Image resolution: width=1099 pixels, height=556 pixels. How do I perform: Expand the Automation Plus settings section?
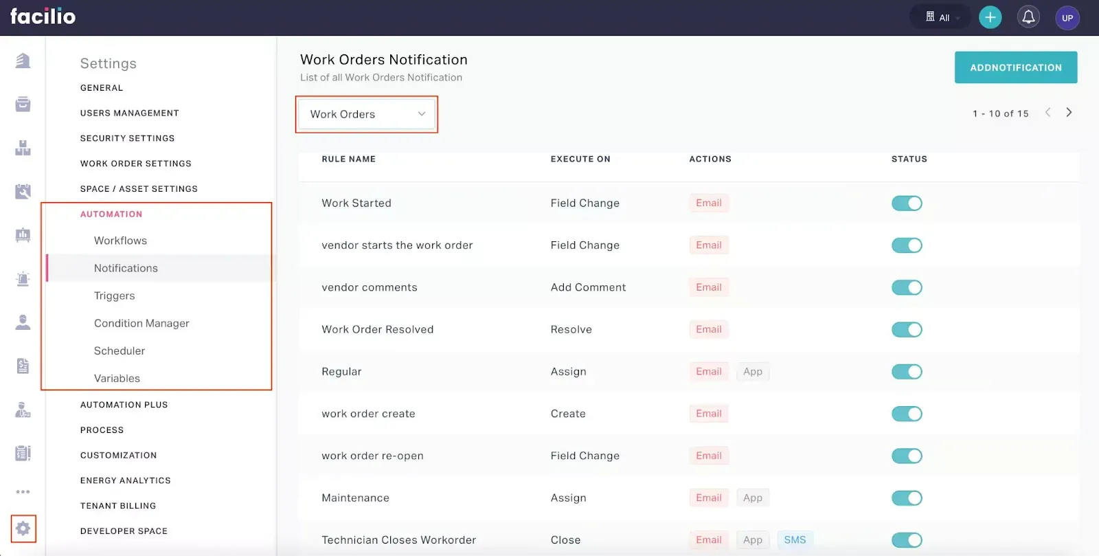124,405
